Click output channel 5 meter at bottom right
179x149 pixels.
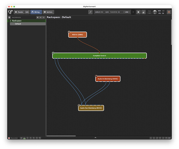[x=163, y=138]
